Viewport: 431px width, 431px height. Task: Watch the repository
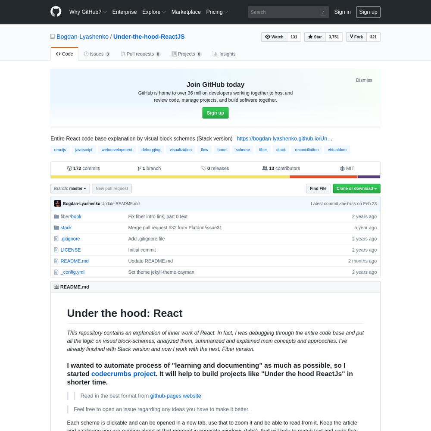coord(274,37)
